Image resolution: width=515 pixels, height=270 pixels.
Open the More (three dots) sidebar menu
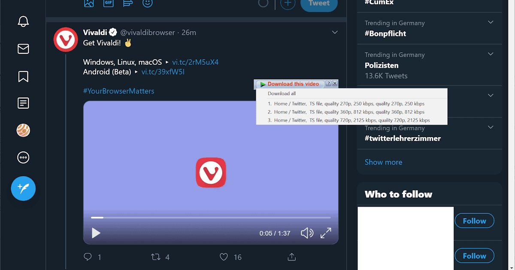click(x=23, y=158)
